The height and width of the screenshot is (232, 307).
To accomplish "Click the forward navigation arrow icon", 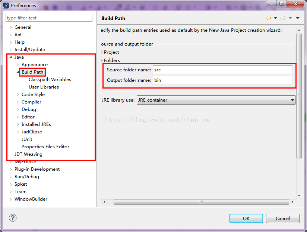I will coord(283,18).
